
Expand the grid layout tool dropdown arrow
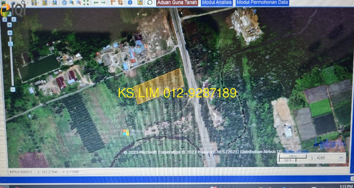click(38, 3)
